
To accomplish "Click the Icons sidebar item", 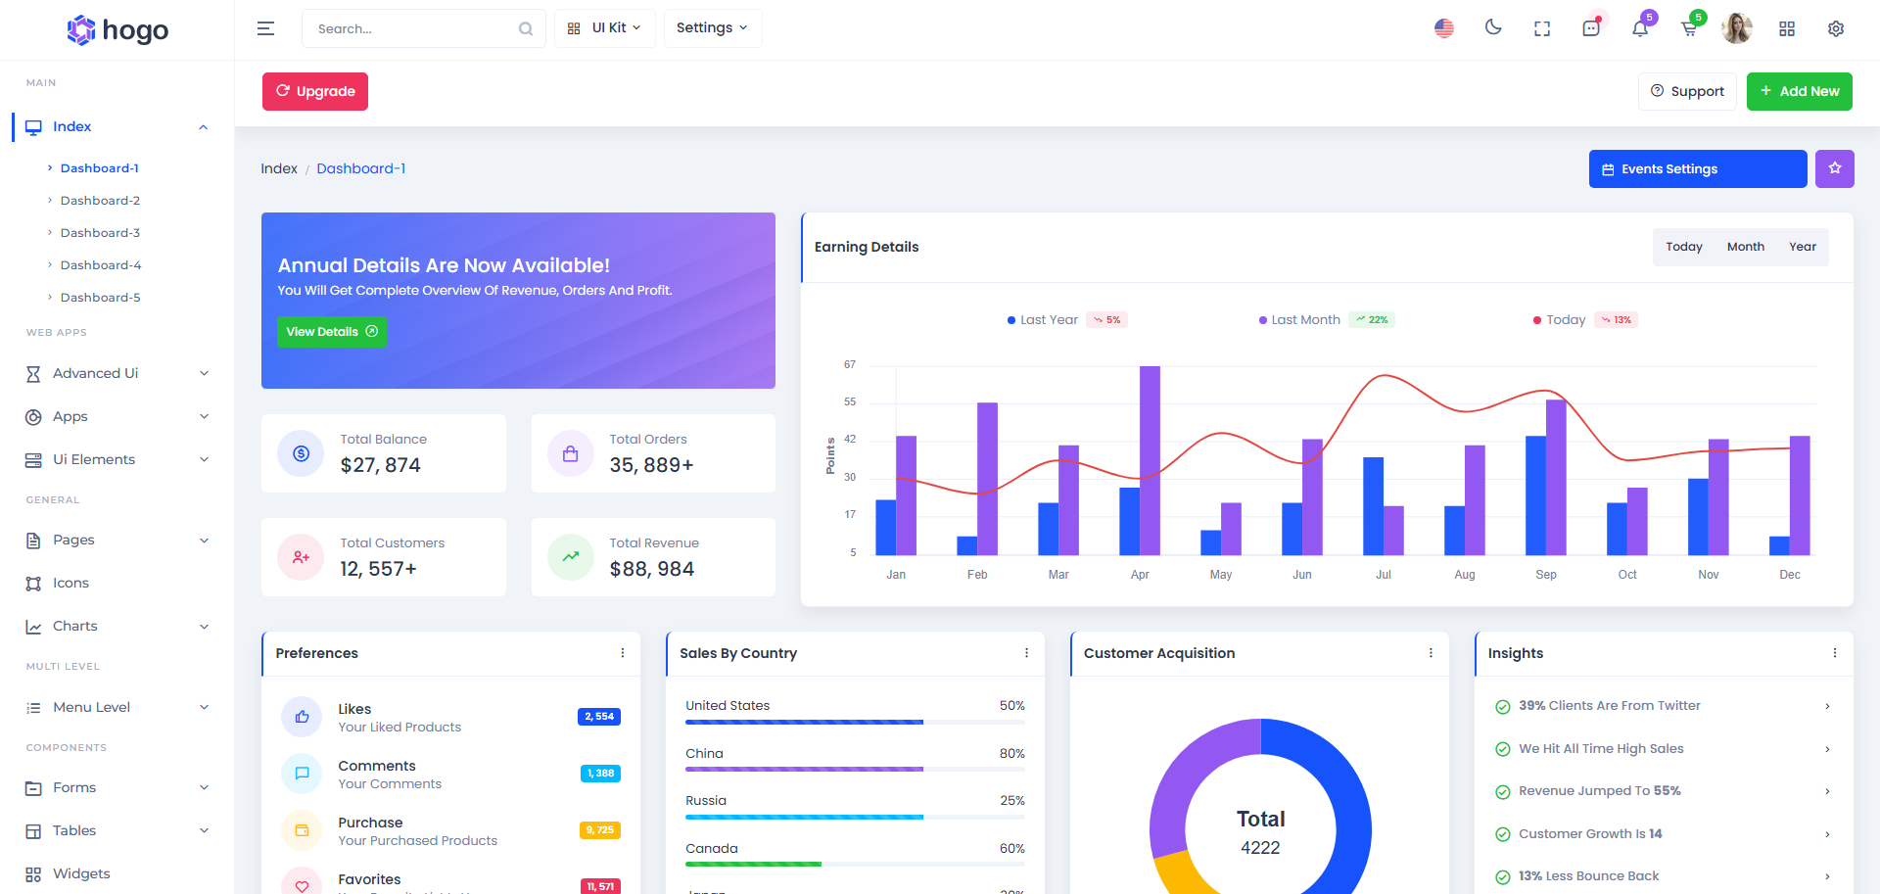I will tap(117, 583).
